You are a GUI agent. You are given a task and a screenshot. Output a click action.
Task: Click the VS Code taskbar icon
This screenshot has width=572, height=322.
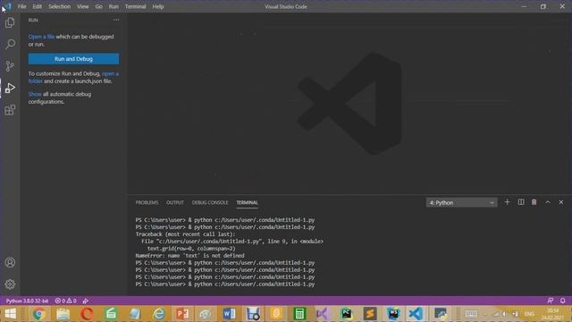point(416,314)
